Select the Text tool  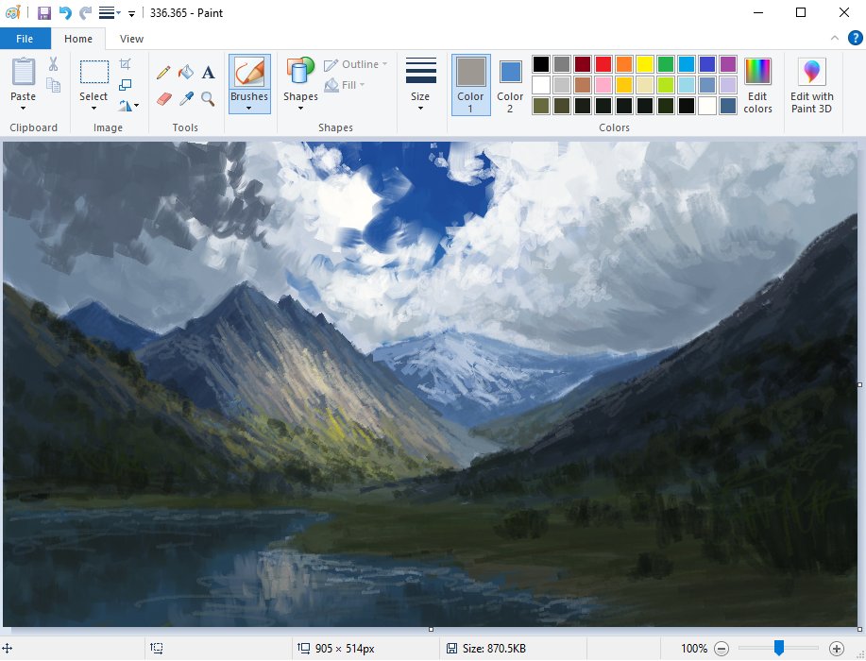tap(208, 73)
